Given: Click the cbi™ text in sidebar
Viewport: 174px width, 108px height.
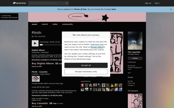Looking at the screenshot, I should pos(129,73).
